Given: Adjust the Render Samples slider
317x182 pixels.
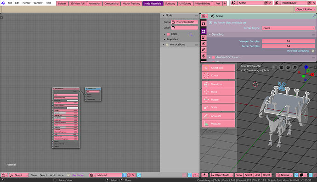Looking at the screenshot, I should (289, 46).
